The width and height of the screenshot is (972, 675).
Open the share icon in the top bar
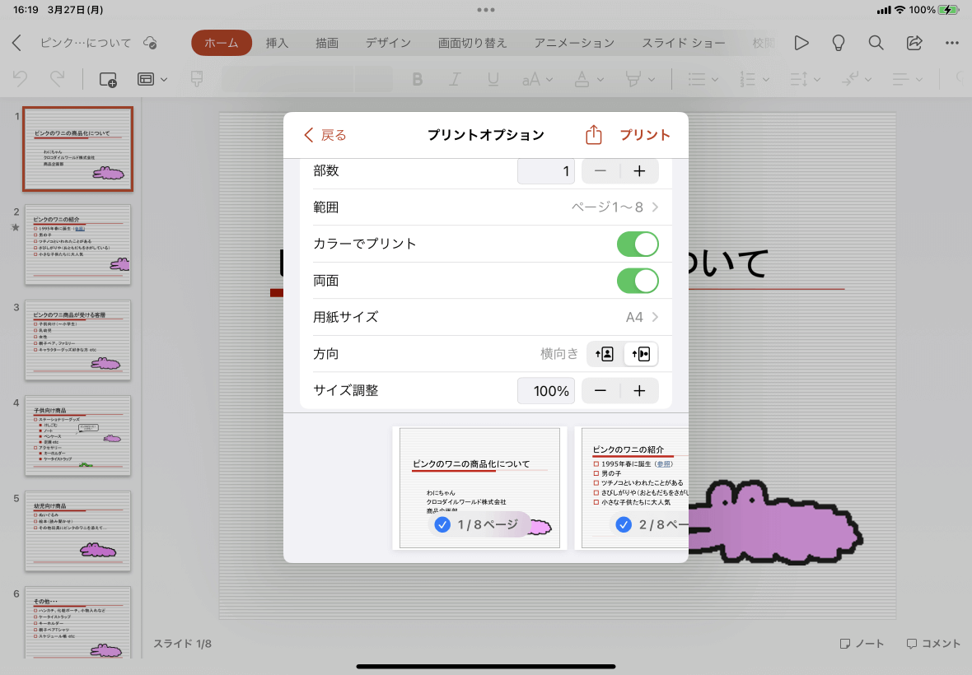914,43
